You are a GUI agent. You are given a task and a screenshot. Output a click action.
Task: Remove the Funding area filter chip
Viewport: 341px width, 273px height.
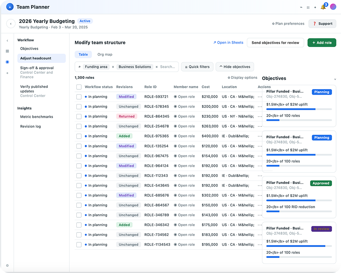pyautogui.click(x=113, y=67)
